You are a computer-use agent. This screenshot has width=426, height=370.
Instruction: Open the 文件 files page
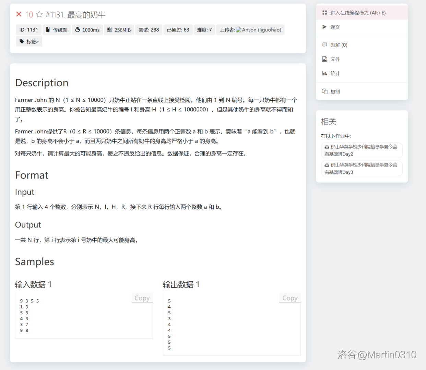(x=335, y=59)
